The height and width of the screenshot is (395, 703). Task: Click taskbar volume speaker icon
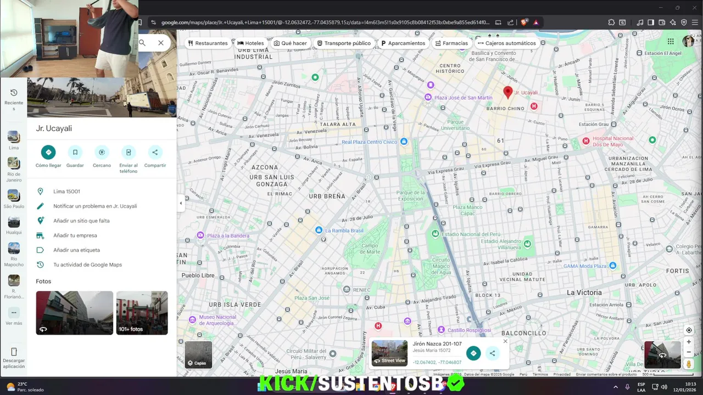tap(664, 386)
